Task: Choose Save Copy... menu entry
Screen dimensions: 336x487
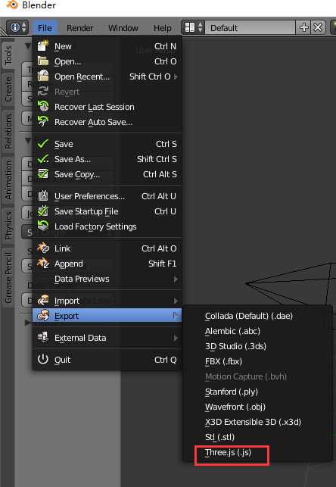Action: click(107, 174)
